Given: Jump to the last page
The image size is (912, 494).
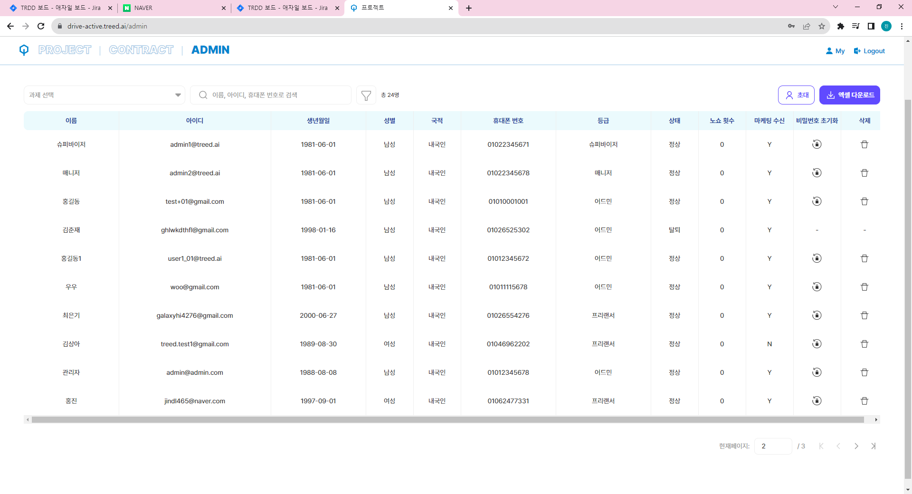Looking at the screenshot, I should click(x=873, y=446).
